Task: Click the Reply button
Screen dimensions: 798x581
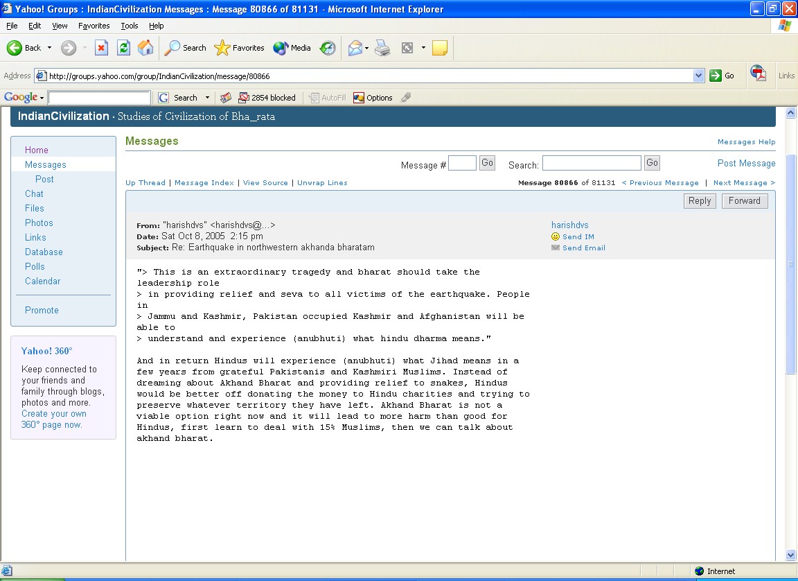Action: (699, 201)
